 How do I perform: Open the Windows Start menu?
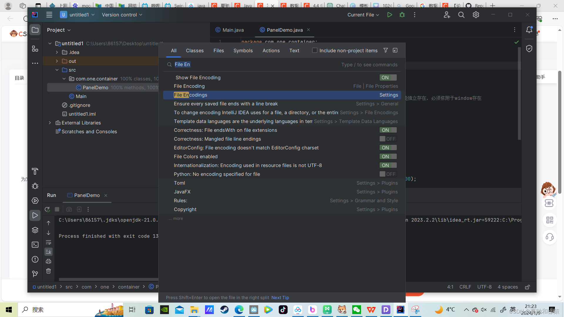tap(9, 310)
